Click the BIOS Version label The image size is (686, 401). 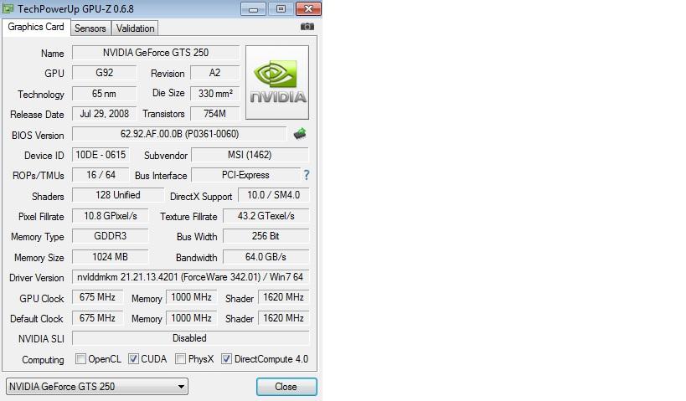pos(38,135)
